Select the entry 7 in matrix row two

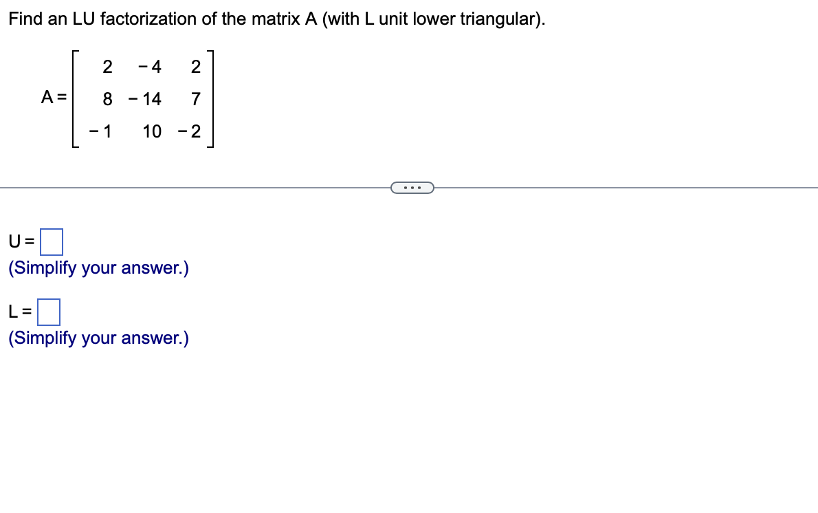coord(195,99)
